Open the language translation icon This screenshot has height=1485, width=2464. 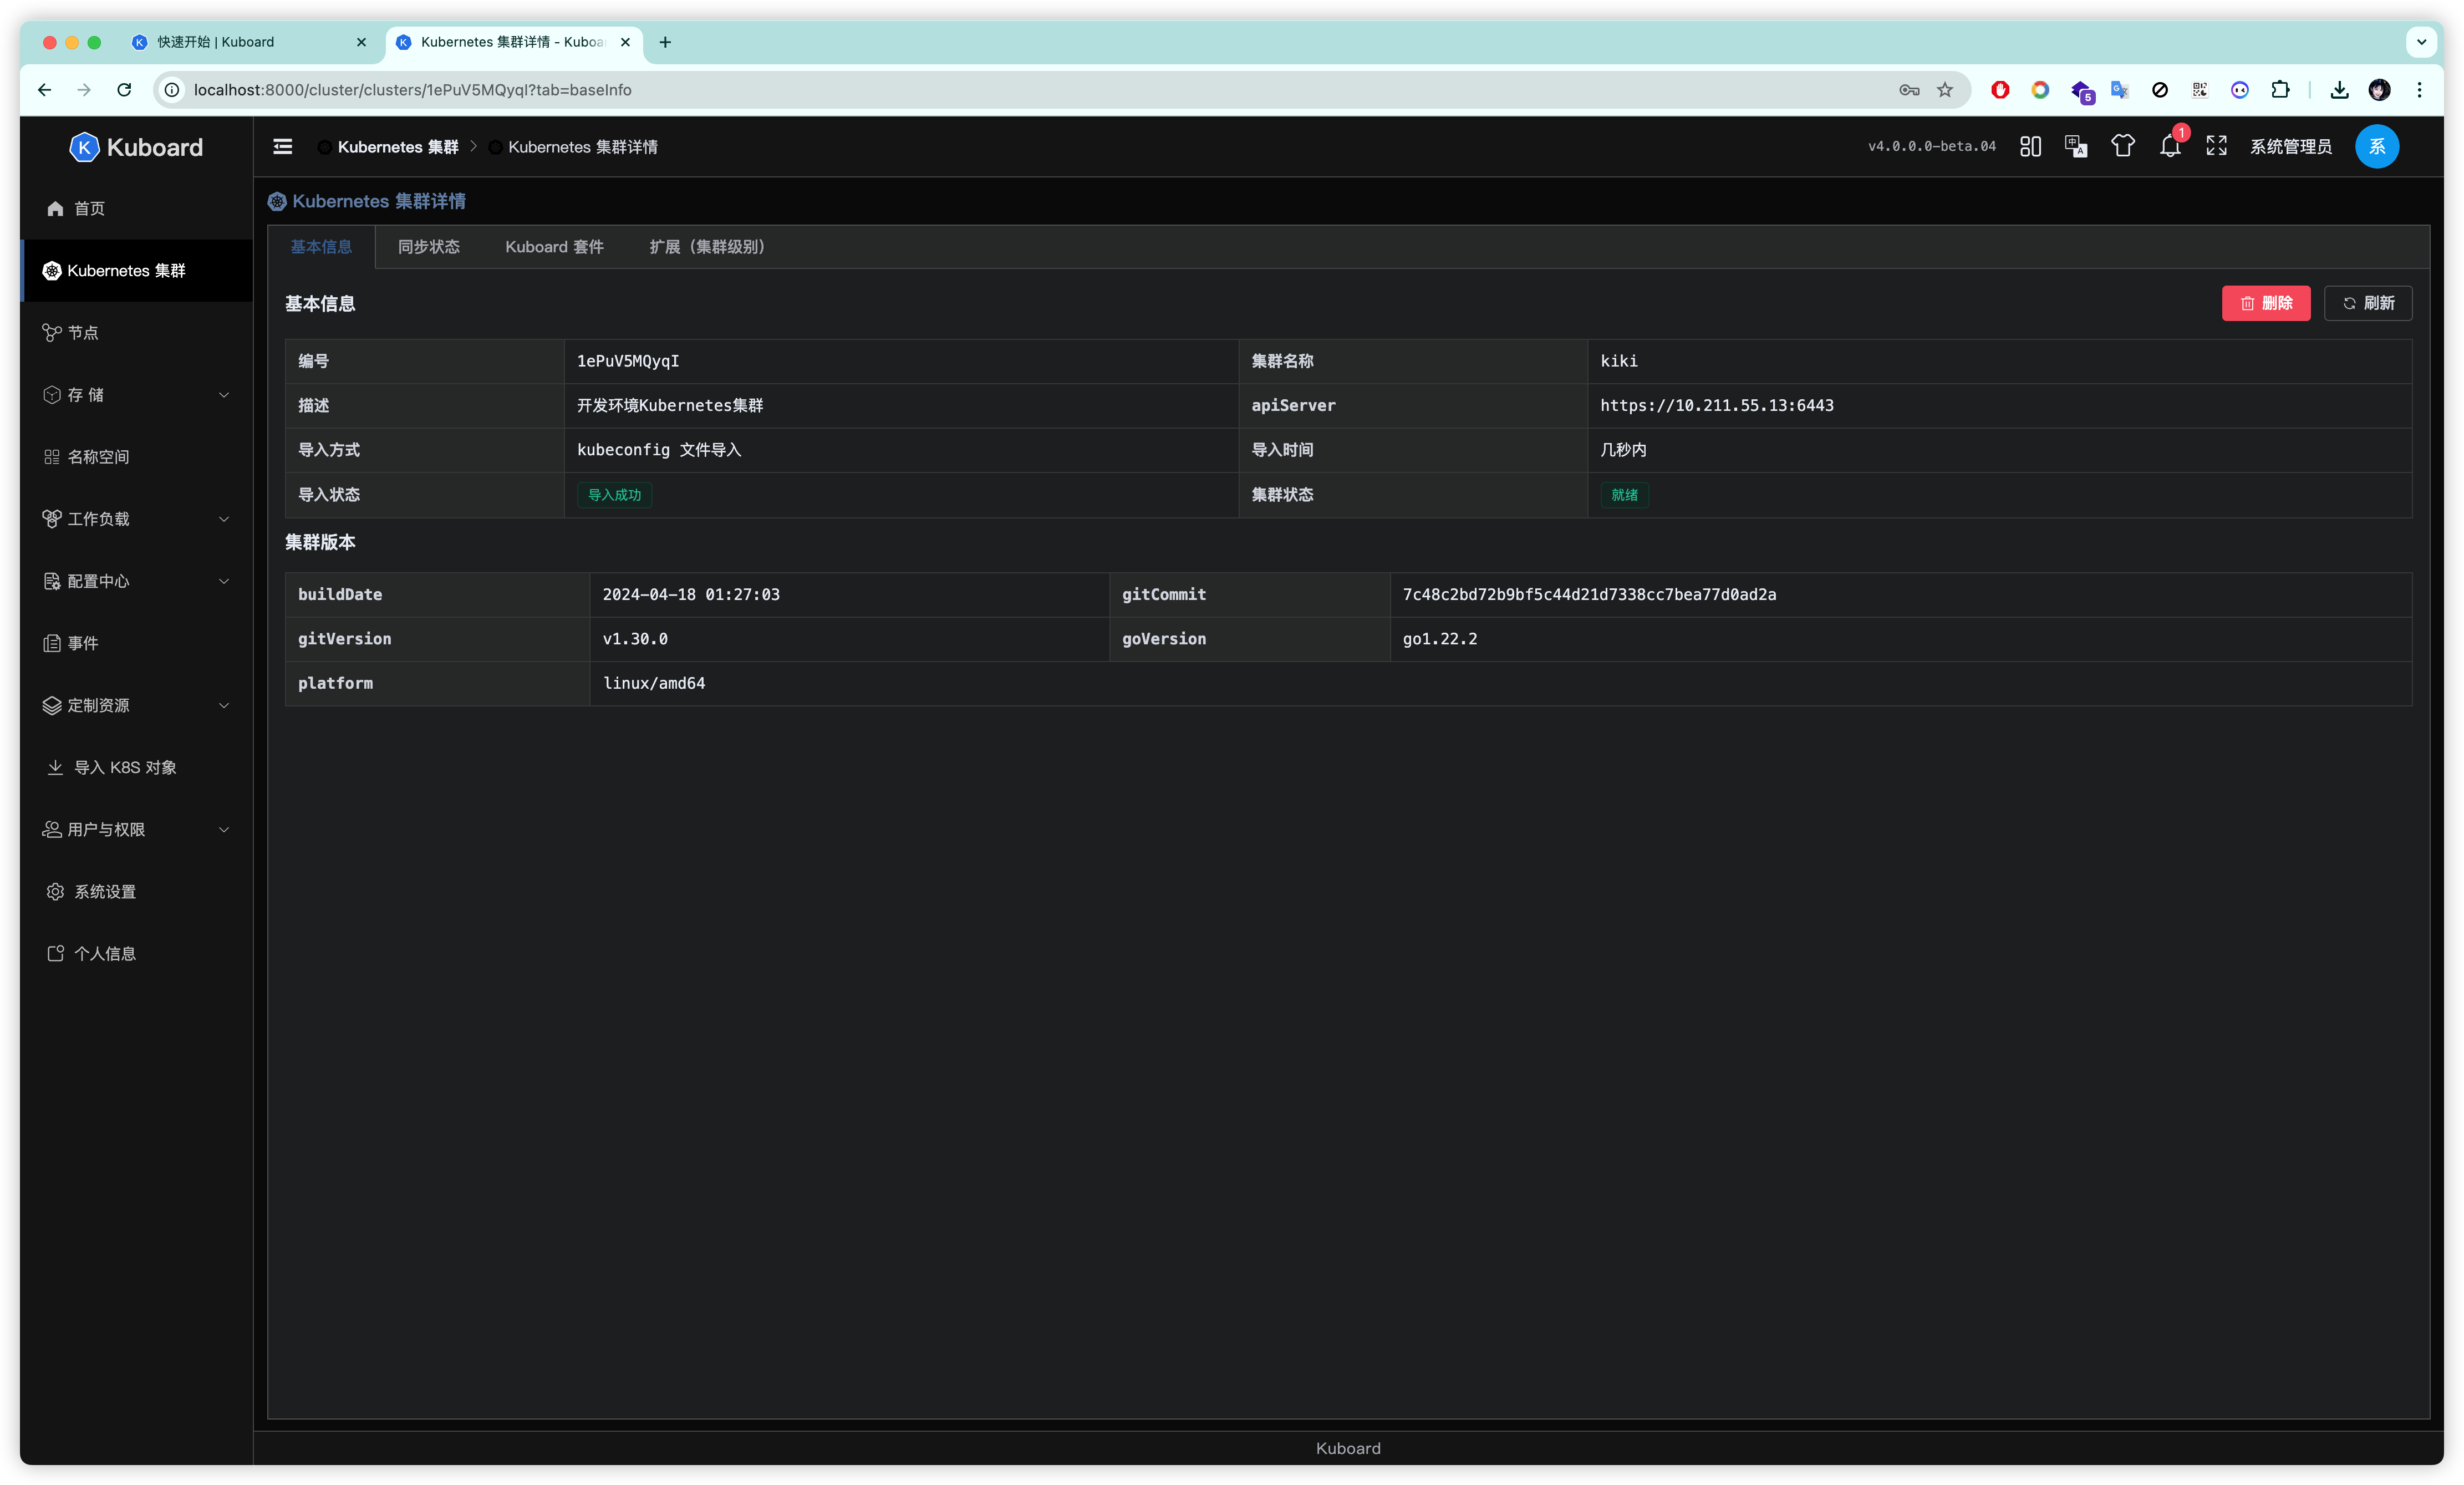point(2076,147)
